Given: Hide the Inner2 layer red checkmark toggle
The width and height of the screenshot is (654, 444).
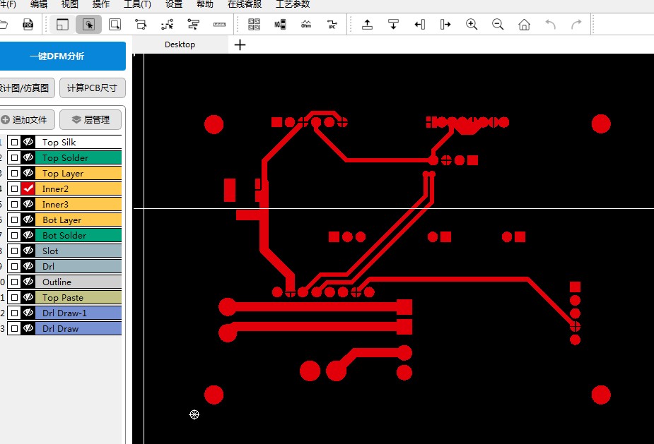Looking at the screenshot, I should click(x=28, y=188).
